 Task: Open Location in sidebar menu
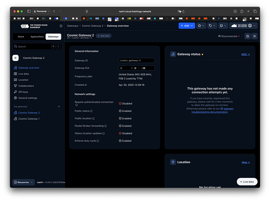21,80
